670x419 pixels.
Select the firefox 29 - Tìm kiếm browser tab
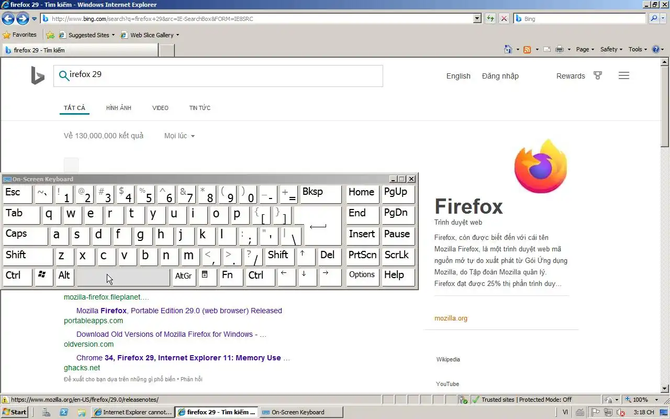[x=79, y=50]
